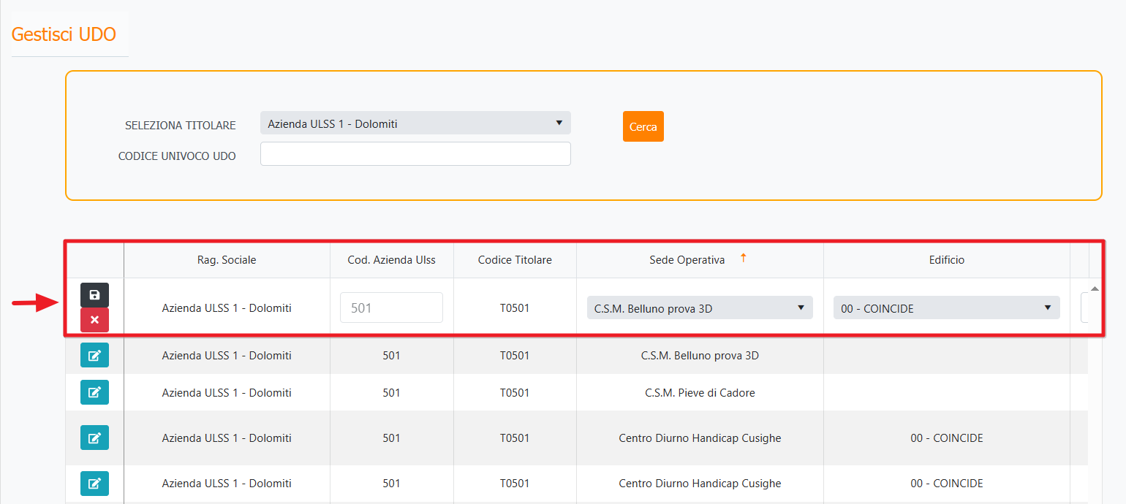Focus the Codice Univoco UDO text field
The height and width of the screenshot is (504, 1126).
point(415,154)
